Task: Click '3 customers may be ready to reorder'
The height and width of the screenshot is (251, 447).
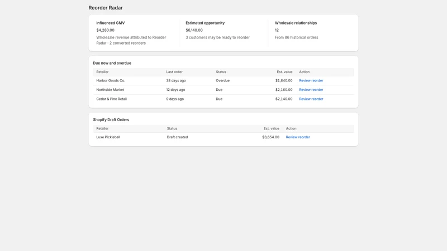Action: (x=217, y=37)
